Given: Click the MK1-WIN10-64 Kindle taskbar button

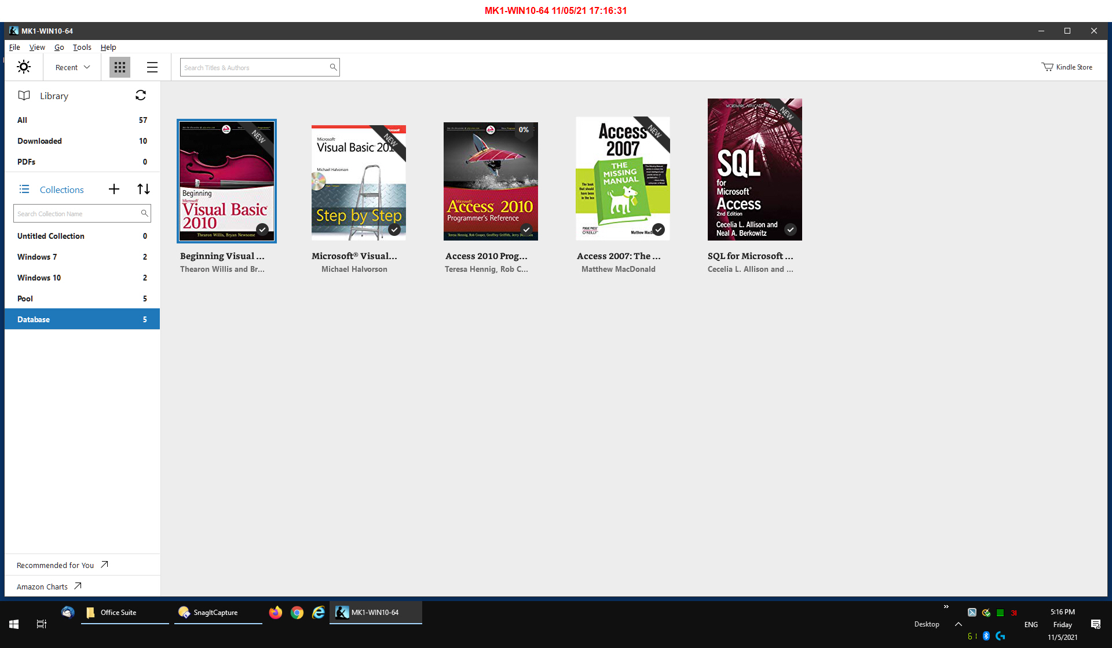Looking at the screenshot, I should (x=376, y=613).
